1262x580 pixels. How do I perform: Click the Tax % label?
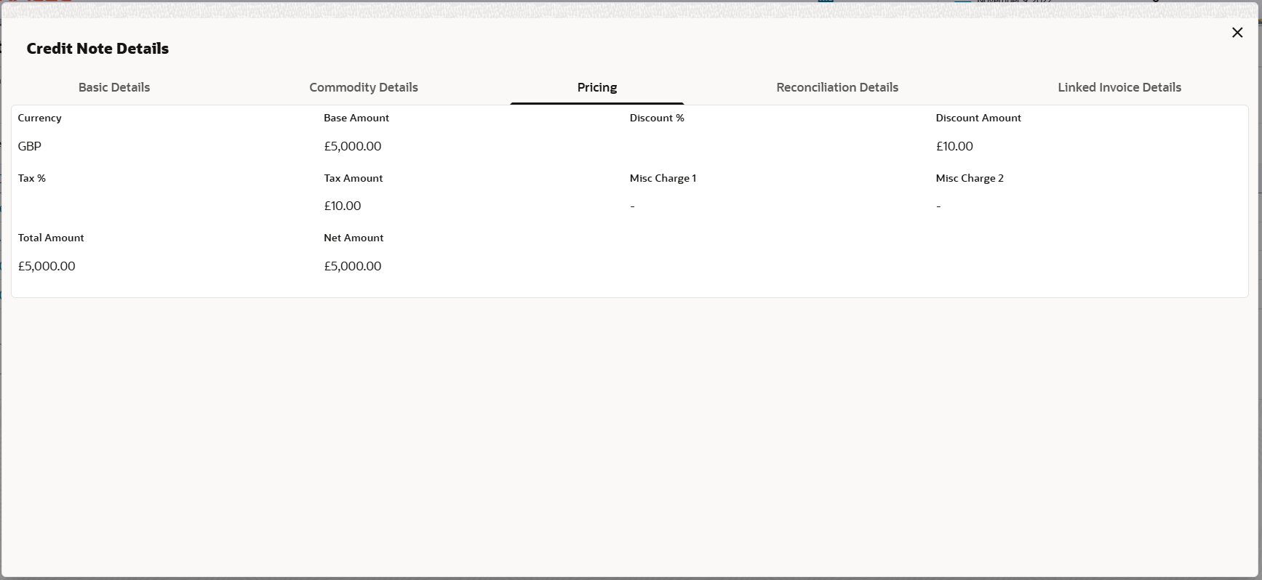coord(32,178)
